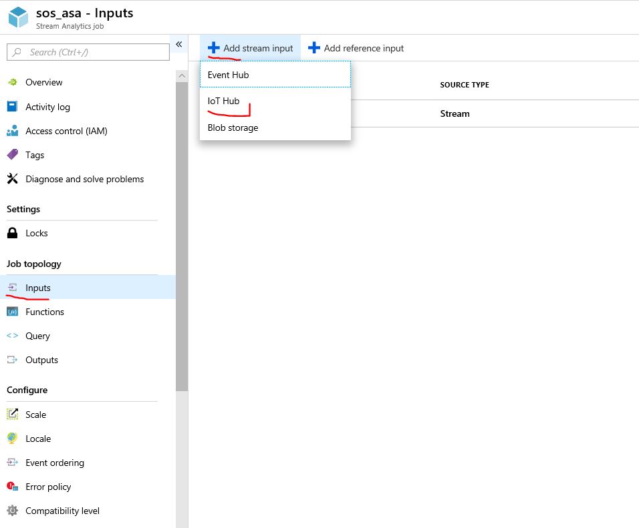Open the Outputs page
639x528 pixels.
41,360
